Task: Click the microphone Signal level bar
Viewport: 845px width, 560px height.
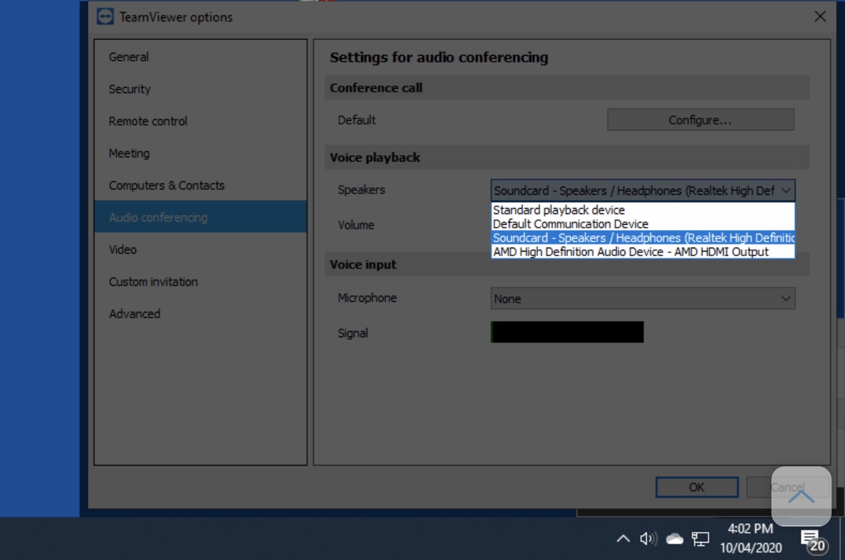Action: 567,332
